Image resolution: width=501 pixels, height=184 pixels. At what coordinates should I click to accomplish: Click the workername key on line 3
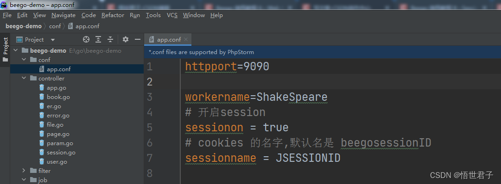point(217,97)
